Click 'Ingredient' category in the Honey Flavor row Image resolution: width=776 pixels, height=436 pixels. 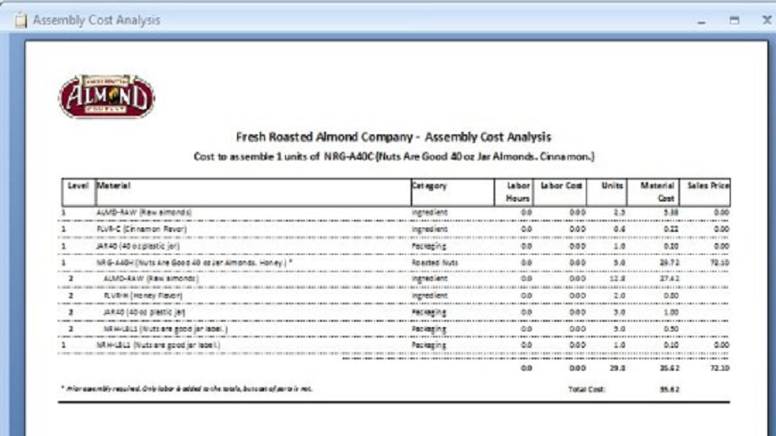pos(430,296)
